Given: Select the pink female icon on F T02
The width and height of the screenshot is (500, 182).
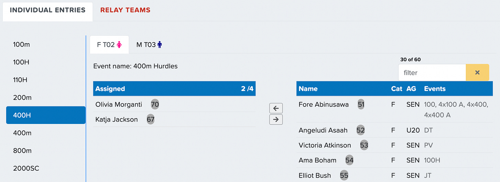Looking at the screenshot, I should click(120, 45).
